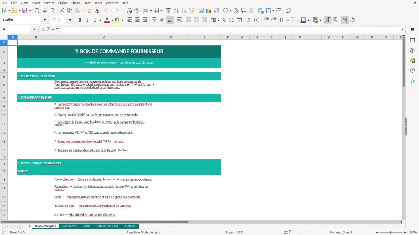Viewport: 419px width, 235px height.
Task: Export directly as PDF
Action: click(37, 11)
